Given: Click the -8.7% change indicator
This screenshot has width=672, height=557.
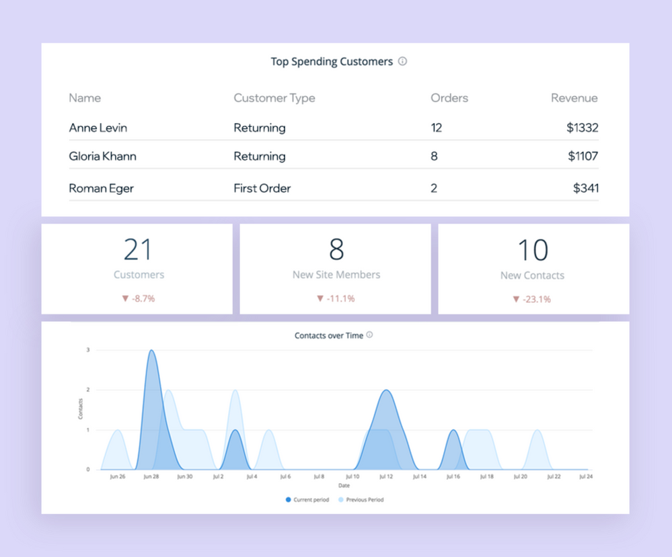Looking at the screenshot, I should click(139, 298).
